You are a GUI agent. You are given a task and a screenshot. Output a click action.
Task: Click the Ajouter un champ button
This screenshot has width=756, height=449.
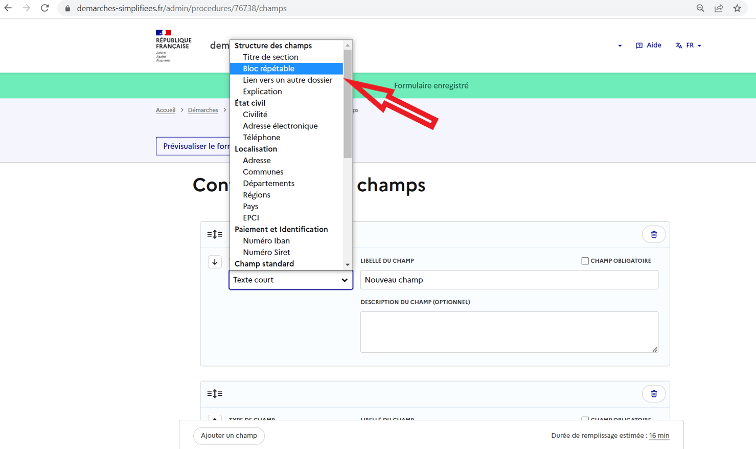point(229,436)
